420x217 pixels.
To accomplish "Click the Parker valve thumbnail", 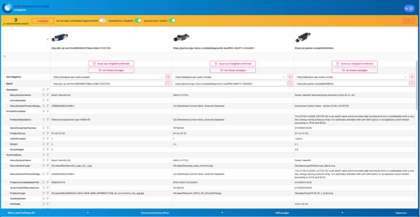I will 303,38.
